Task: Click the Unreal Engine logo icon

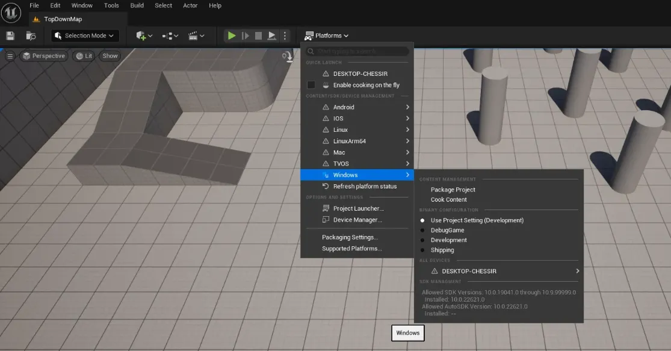Action: pyautogui.click(x=11, y=12)
